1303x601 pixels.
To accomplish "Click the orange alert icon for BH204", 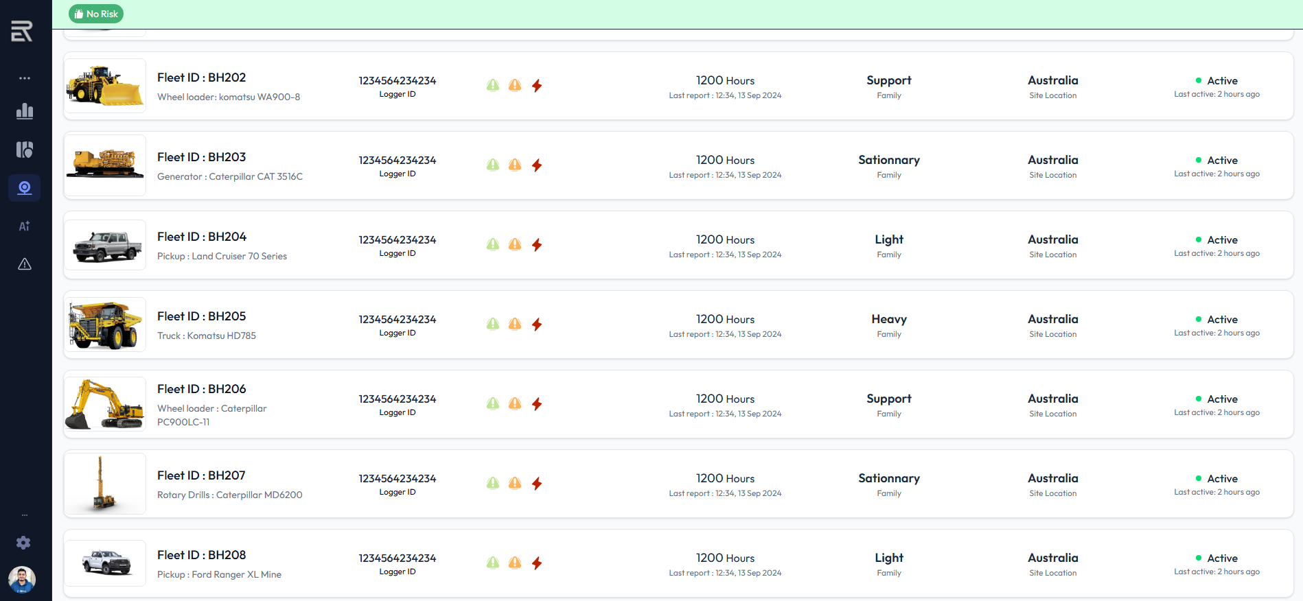I will tap(515, 244).
